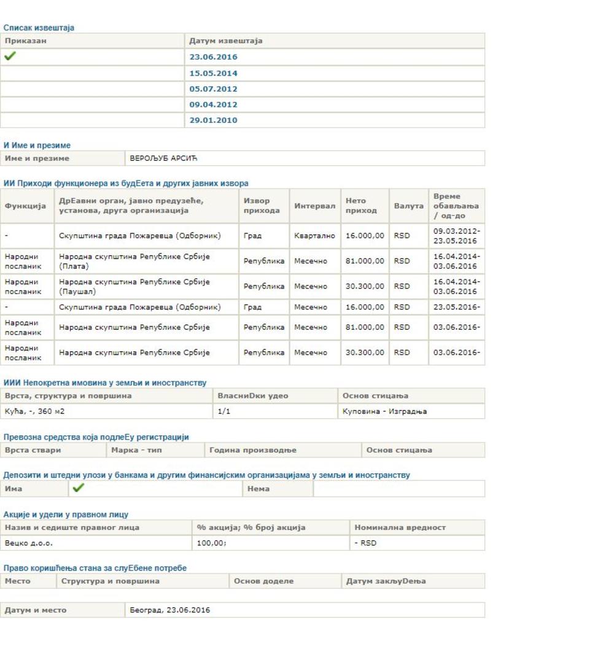Click the empty cell next to Нема
This screenshot has height=649, width=614.
click(x=398, y=489)
